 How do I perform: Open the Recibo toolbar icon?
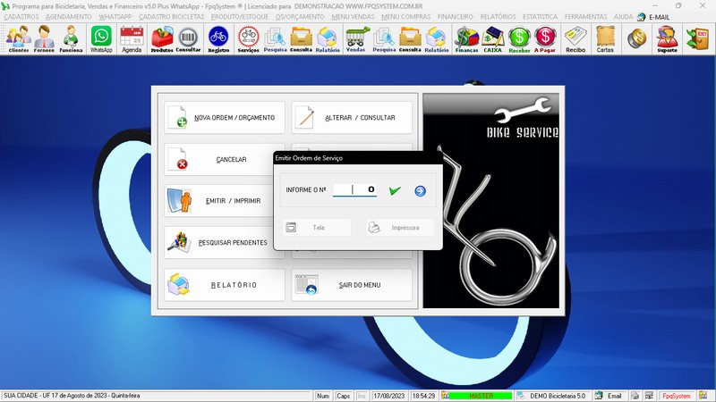(x=575, y=39)
